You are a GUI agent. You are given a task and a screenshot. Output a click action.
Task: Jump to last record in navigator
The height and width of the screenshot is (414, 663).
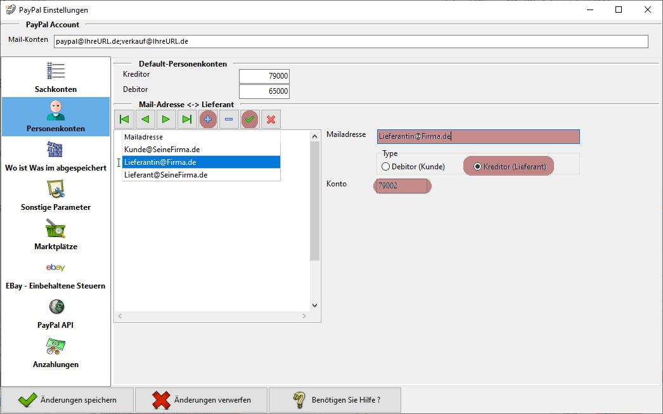(x=186, y=119)
